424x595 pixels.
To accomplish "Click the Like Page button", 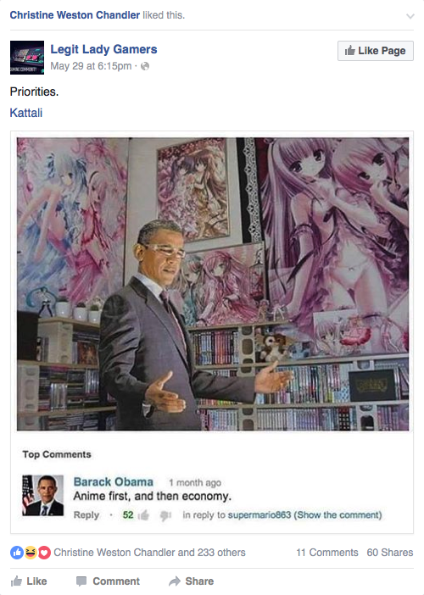I will (376, 51).
